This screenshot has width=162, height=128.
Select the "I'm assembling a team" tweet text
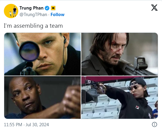pyautogui.click(x=33, y=26)
